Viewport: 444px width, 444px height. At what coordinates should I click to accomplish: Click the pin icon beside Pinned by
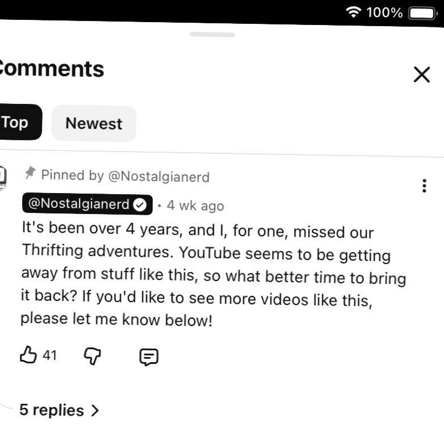tap(30, 173)
